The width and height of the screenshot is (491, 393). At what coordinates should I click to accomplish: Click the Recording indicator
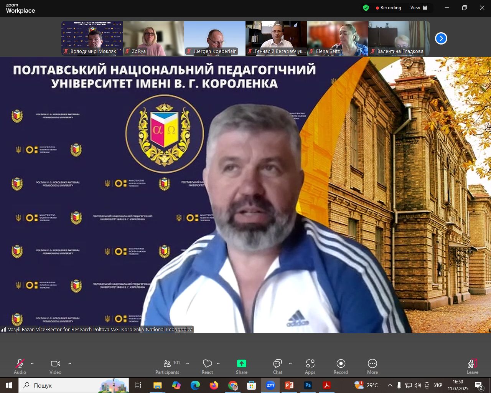pos(389,8)
